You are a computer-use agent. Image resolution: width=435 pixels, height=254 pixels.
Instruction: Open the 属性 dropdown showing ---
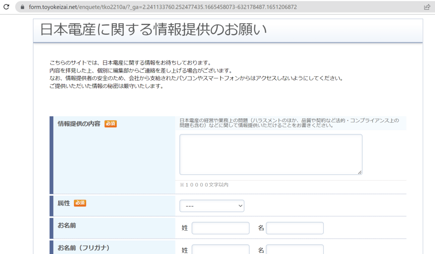tap(212, 206)
